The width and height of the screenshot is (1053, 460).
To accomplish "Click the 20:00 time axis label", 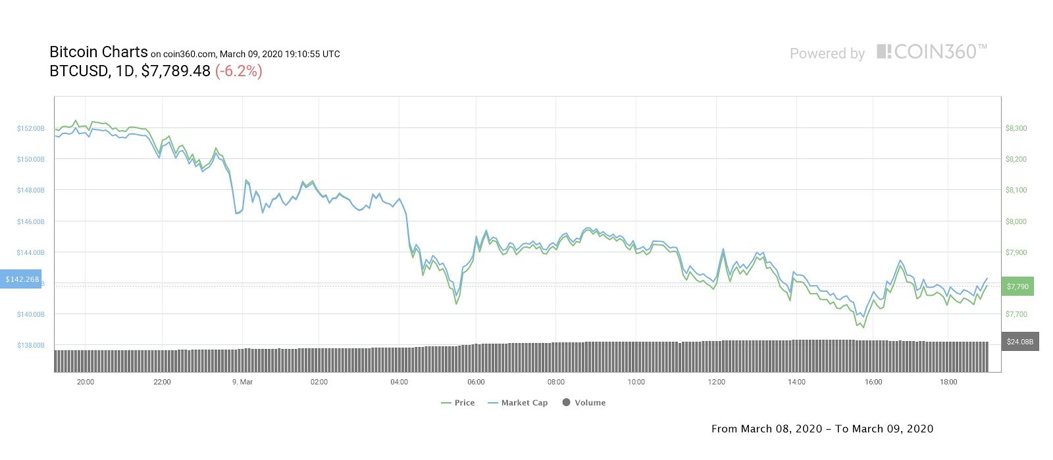I will [x=85, y=382].
